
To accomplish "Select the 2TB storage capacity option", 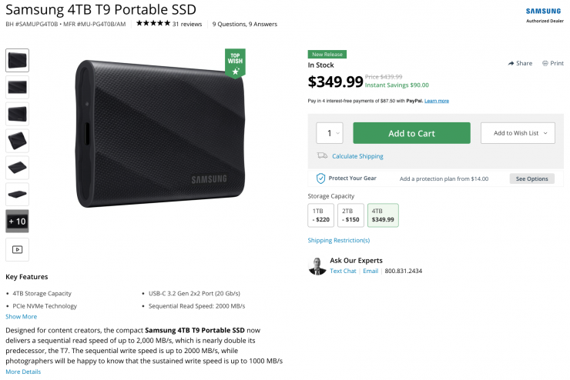I will tap(350, 215).
